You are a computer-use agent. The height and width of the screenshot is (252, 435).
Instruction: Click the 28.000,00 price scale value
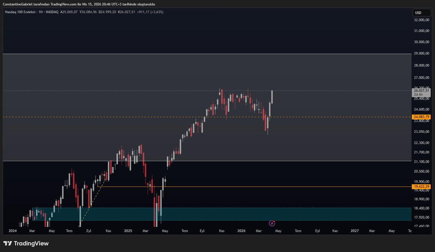pos(422,66)
